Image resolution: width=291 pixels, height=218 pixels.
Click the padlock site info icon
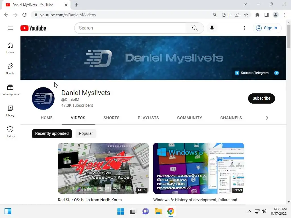pyautogui.click(x=36, y=15)
